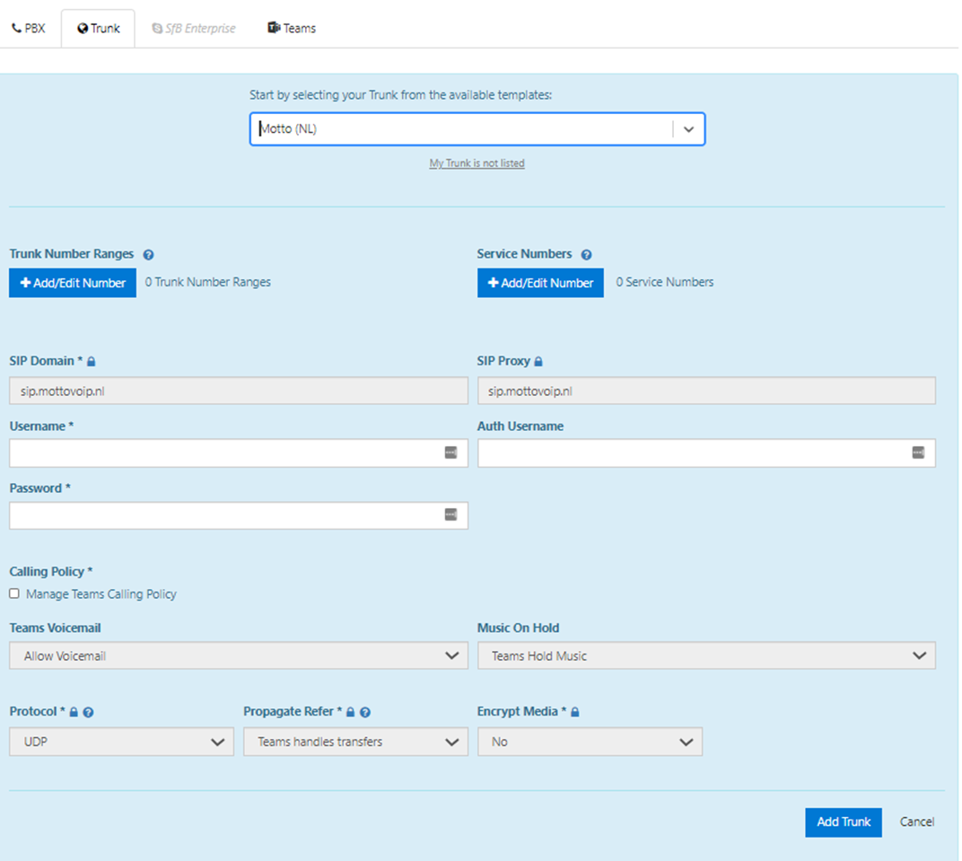Open the PBX tab

coord(28,28)
